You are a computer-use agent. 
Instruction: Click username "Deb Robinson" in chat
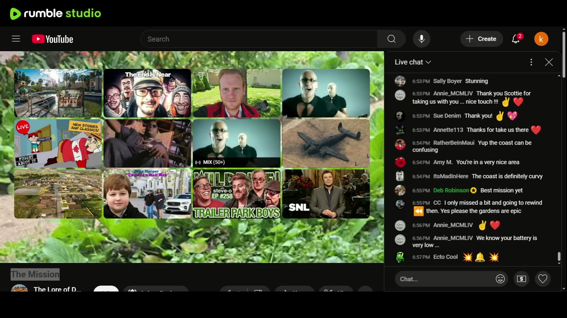pos(451,190)
